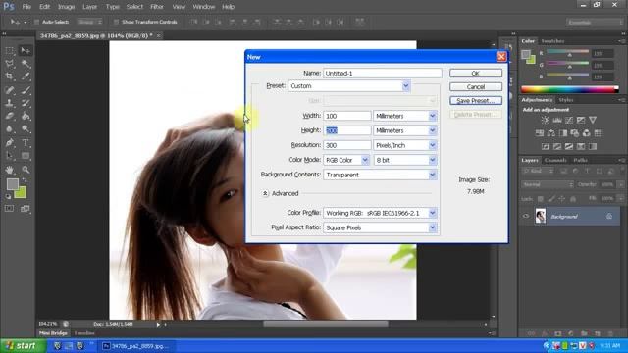
Task: Add a Color Balance adjustment
Action: (551, 133)
